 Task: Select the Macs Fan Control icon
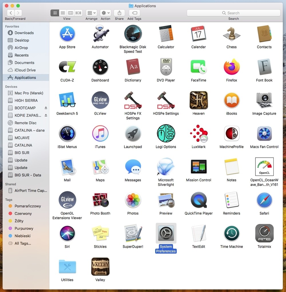pos(264,133)
